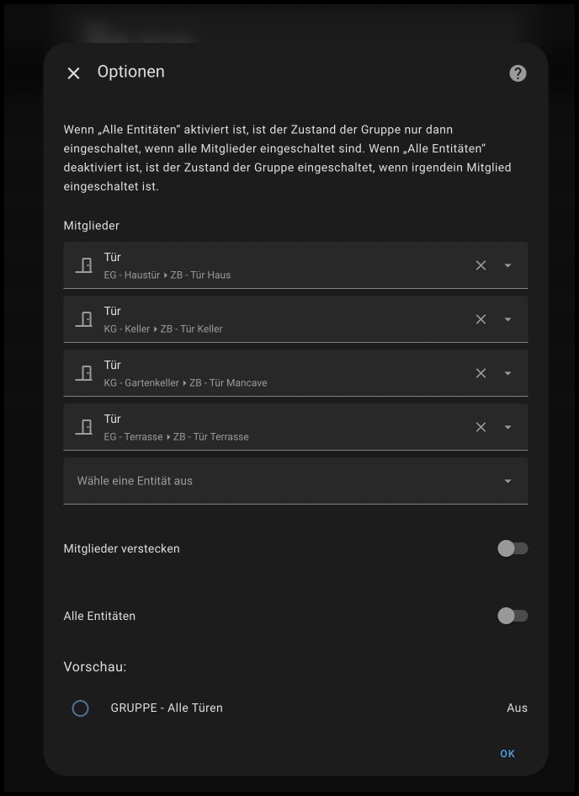This screenshot has width=579, height=796.
Task: Remove the Tür Keller member entry
Action: click(481, 319)
